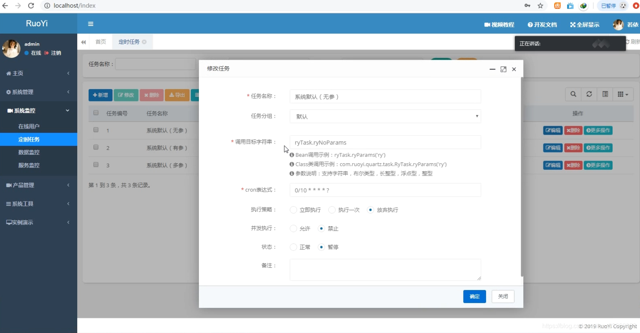Select 允许 for concurrent execution
This screenshot has height=333, width=640.
pyautogui.click(x=294, y=228)
